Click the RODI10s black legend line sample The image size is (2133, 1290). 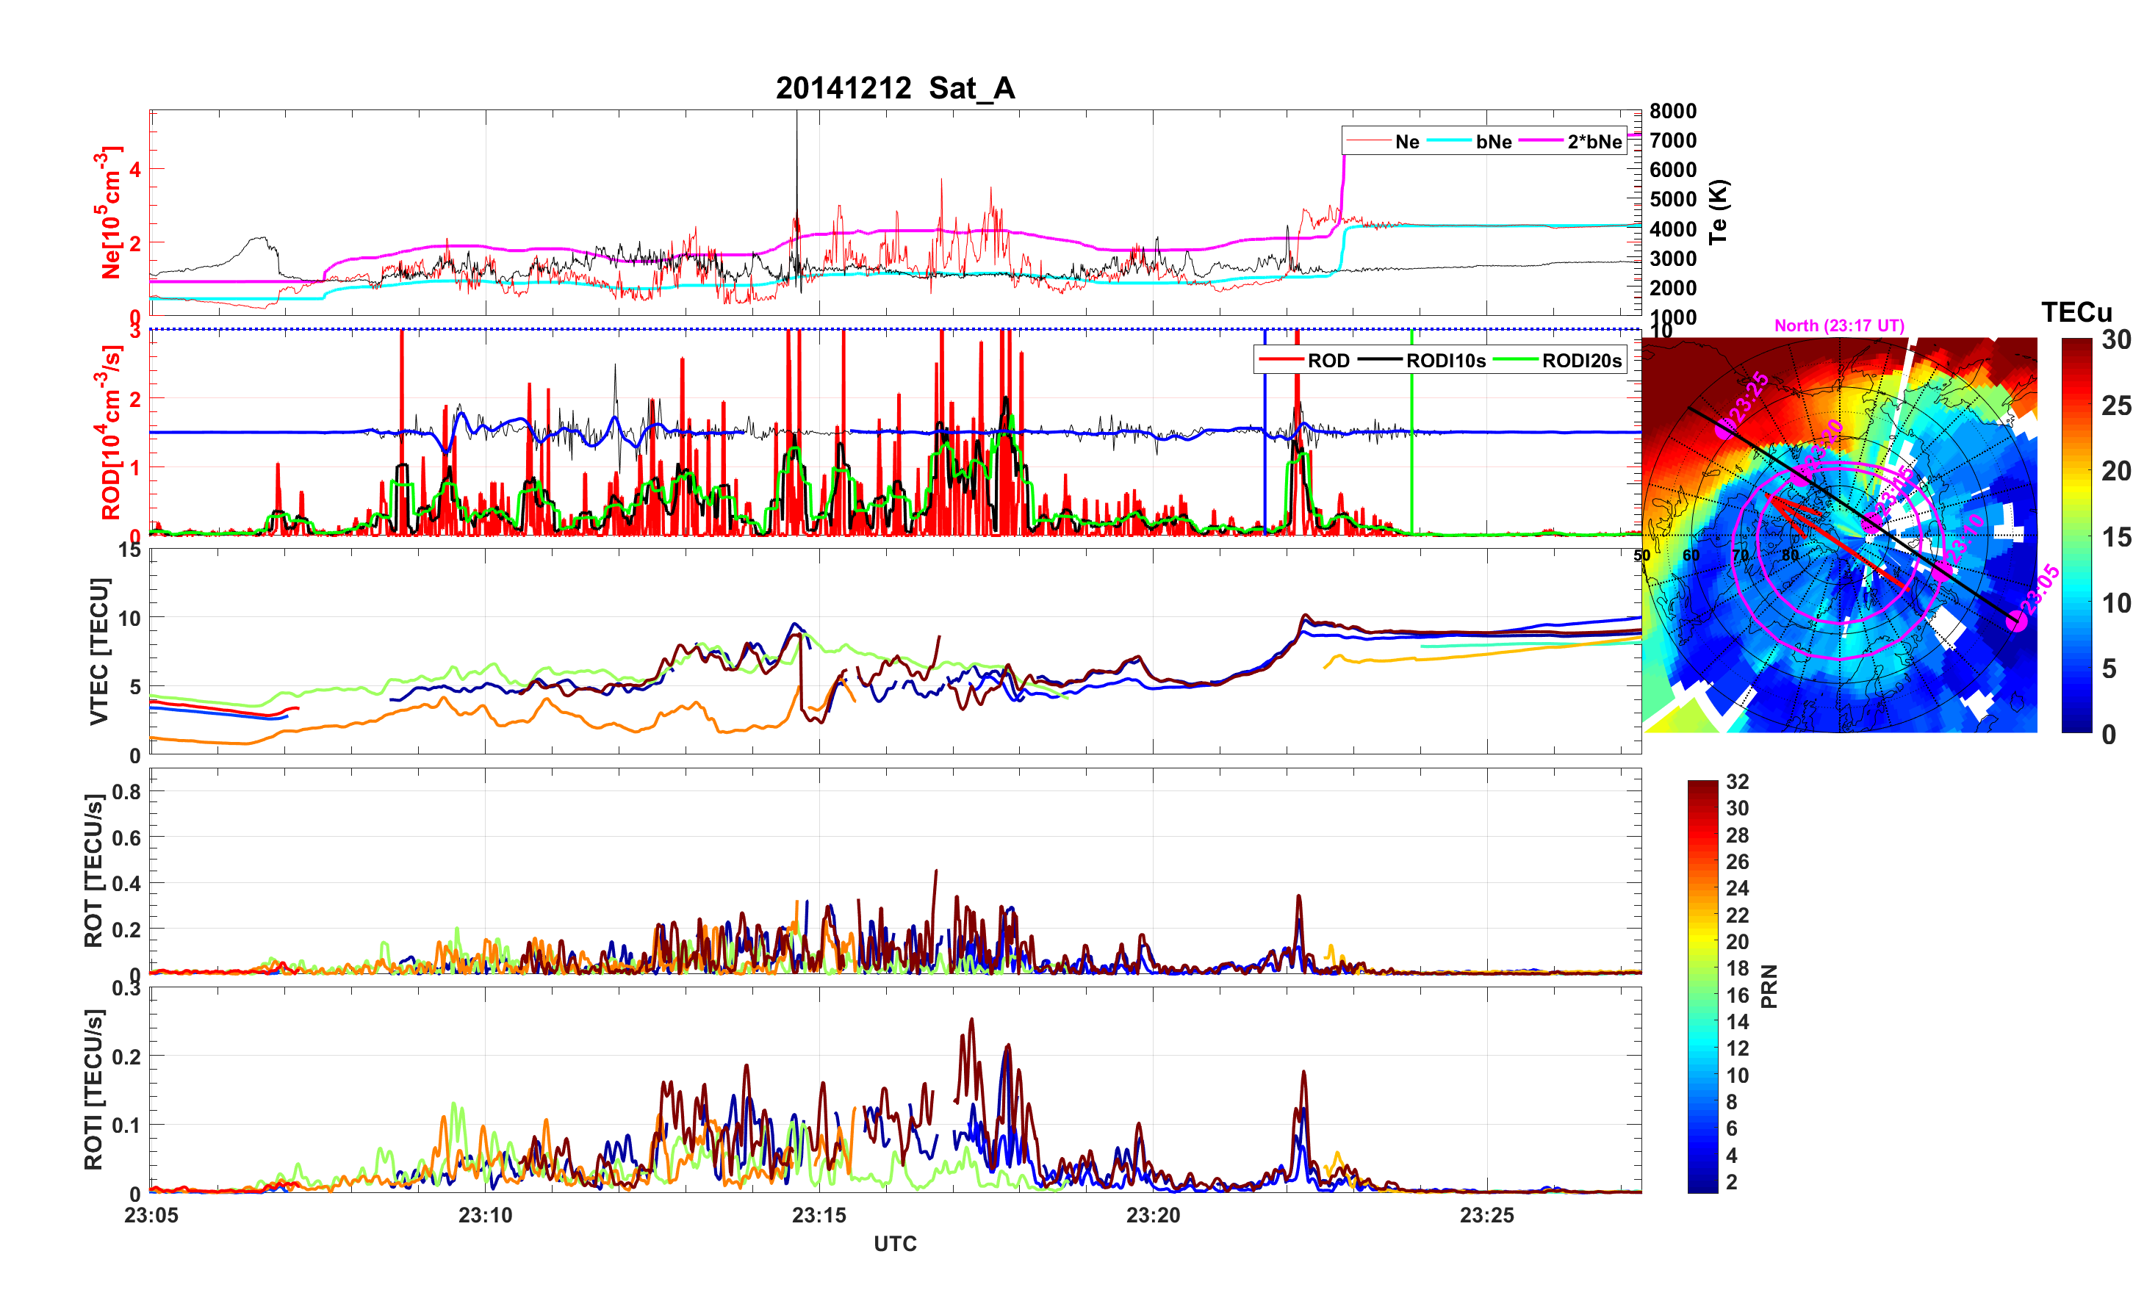point(1380,361)
